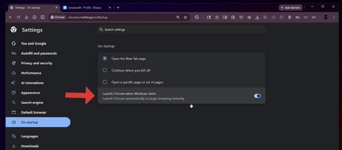The image size is (342, 150).
Task: Click the Search settings field
Action: pyautogui.click(x=181, y=30)
